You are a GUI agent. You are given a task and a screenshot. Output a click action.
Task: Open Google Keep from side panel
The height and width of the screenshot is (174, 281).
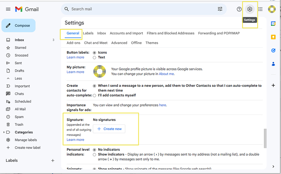coord(273,37)
